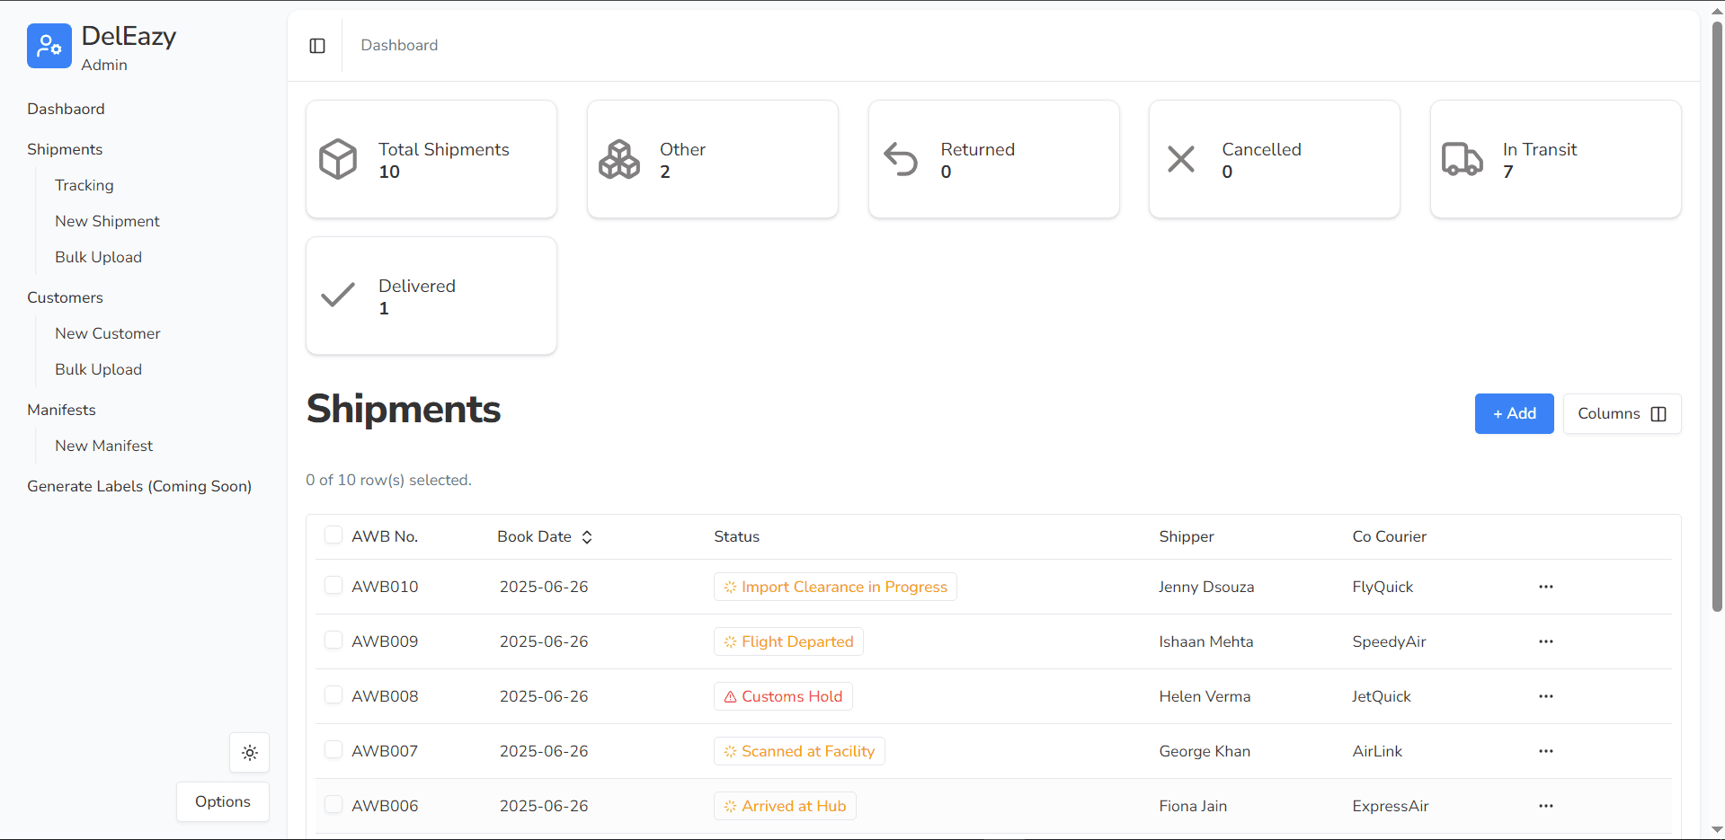
Task: Open the New Customer link
Action: [107, 333]
